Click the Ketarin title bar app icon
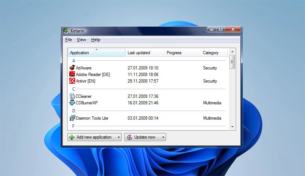 click(x=66, y=31)
